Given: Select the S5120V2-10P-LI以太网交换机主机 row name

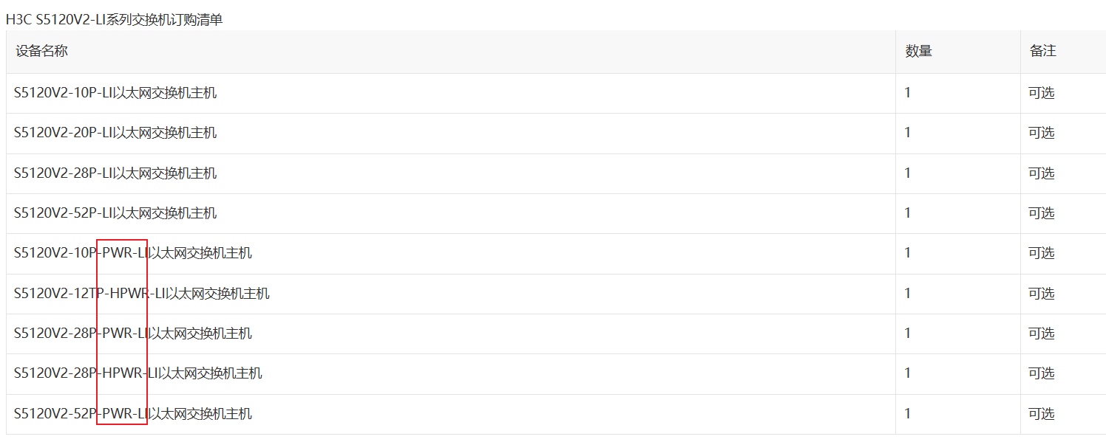Looking at the screenshot, I should pos(115,93).
